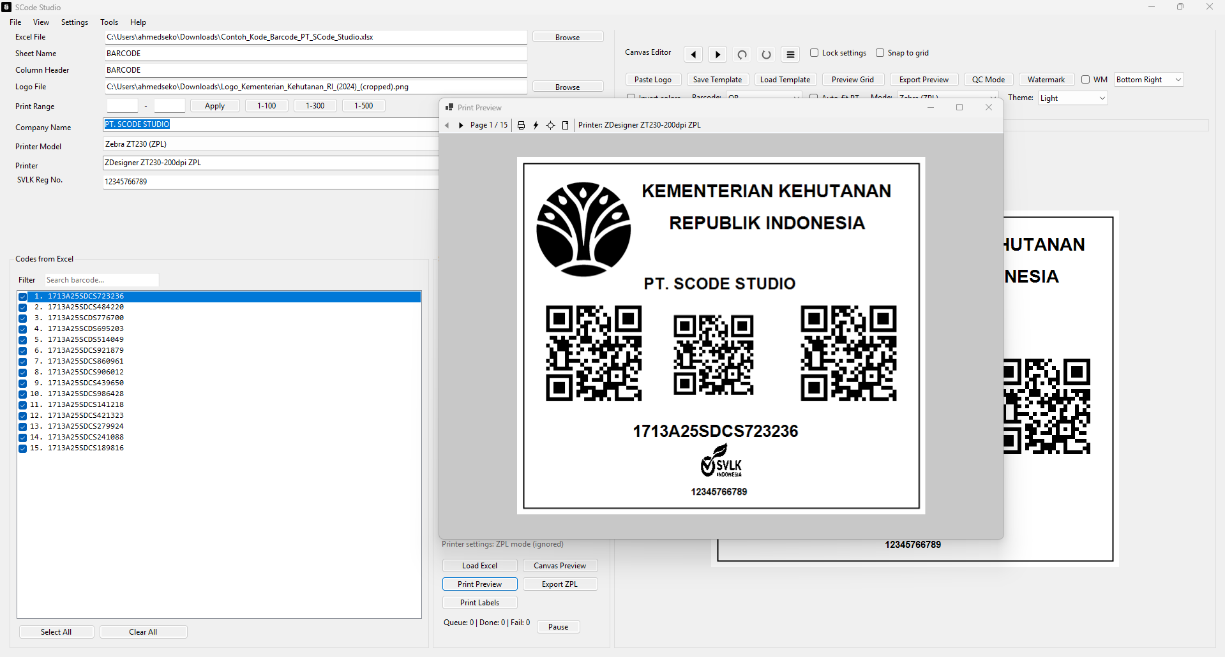The image size is (1225, 657).
Task: Minimize the Print Preview window
Action: point(931,107)
